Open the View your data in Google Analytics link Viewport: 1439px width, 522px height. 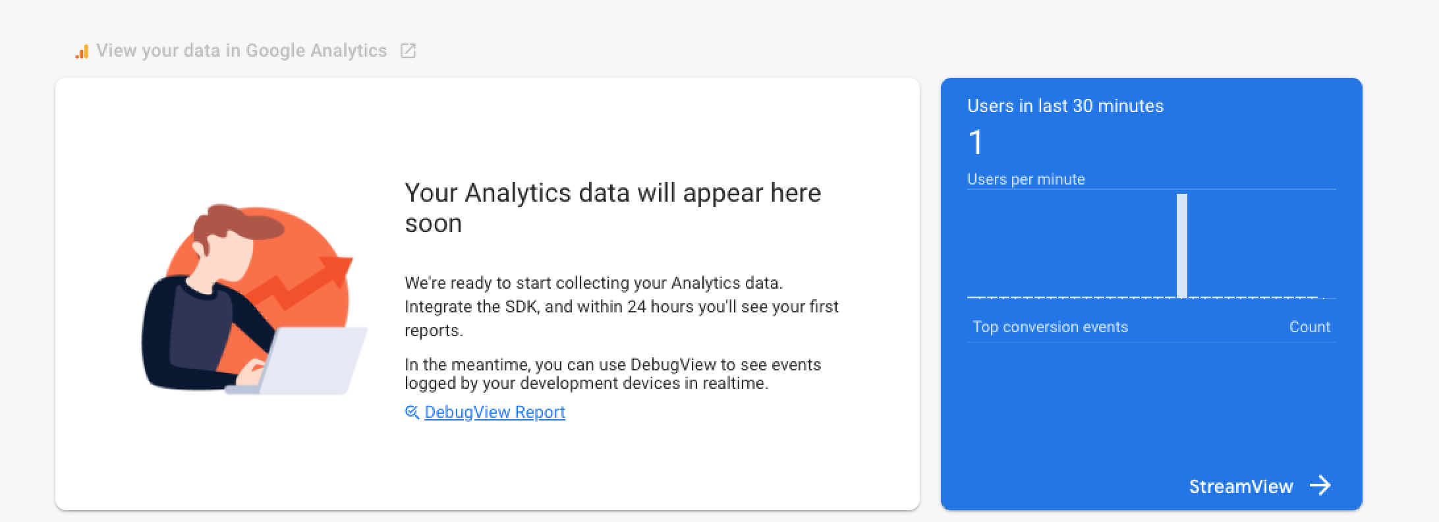(241, 51)
